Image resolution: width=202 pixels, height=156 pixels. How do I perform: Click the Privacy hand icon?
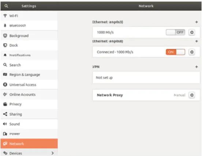pos(5,104)
